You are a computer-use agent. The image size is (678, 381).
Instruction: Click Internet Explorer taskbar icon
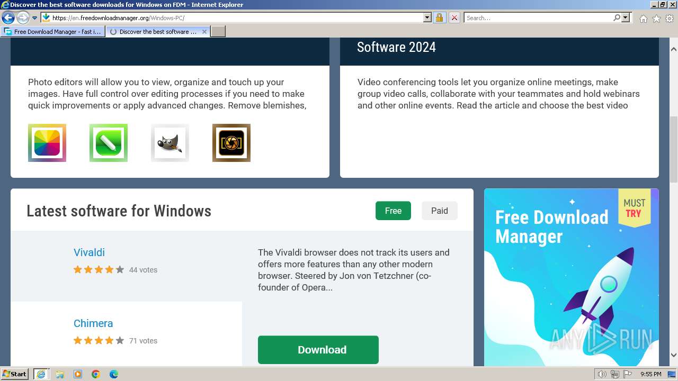(41, 374)
